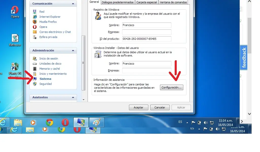Click the 'Información de asistencia' group label
This screenshot has width=260, height=152.
pos(109,80)
